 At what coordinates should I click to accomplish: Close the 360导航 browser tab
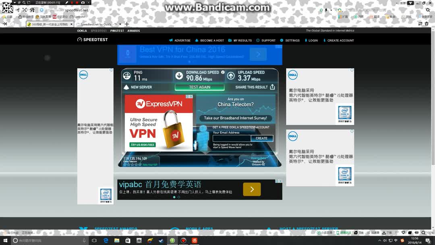pos(71,24)
